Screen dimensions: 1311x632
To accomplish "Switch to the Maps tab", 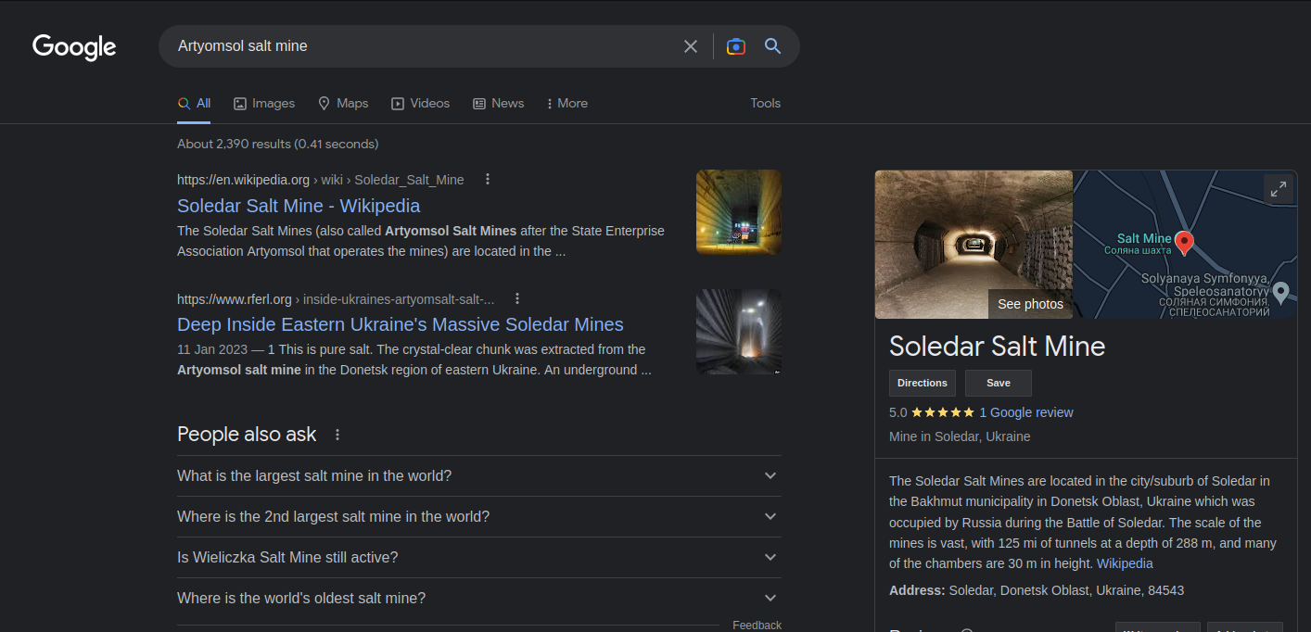I will coord(343,104).
